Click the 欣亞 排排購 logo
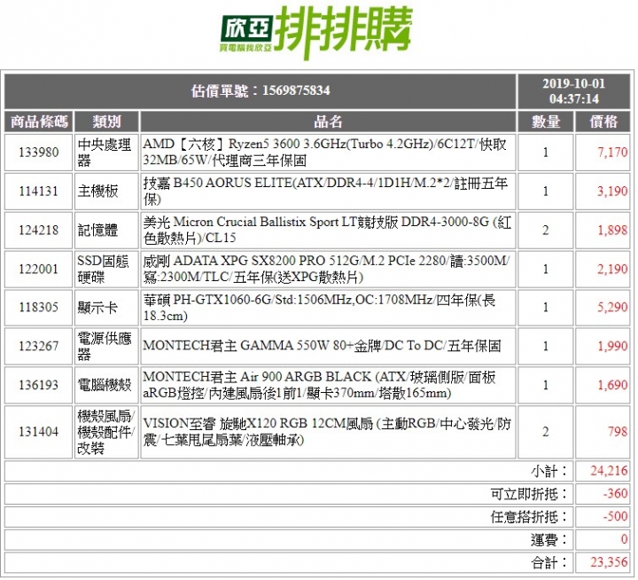This screenshot has width=638, height=580. [316, 33]
